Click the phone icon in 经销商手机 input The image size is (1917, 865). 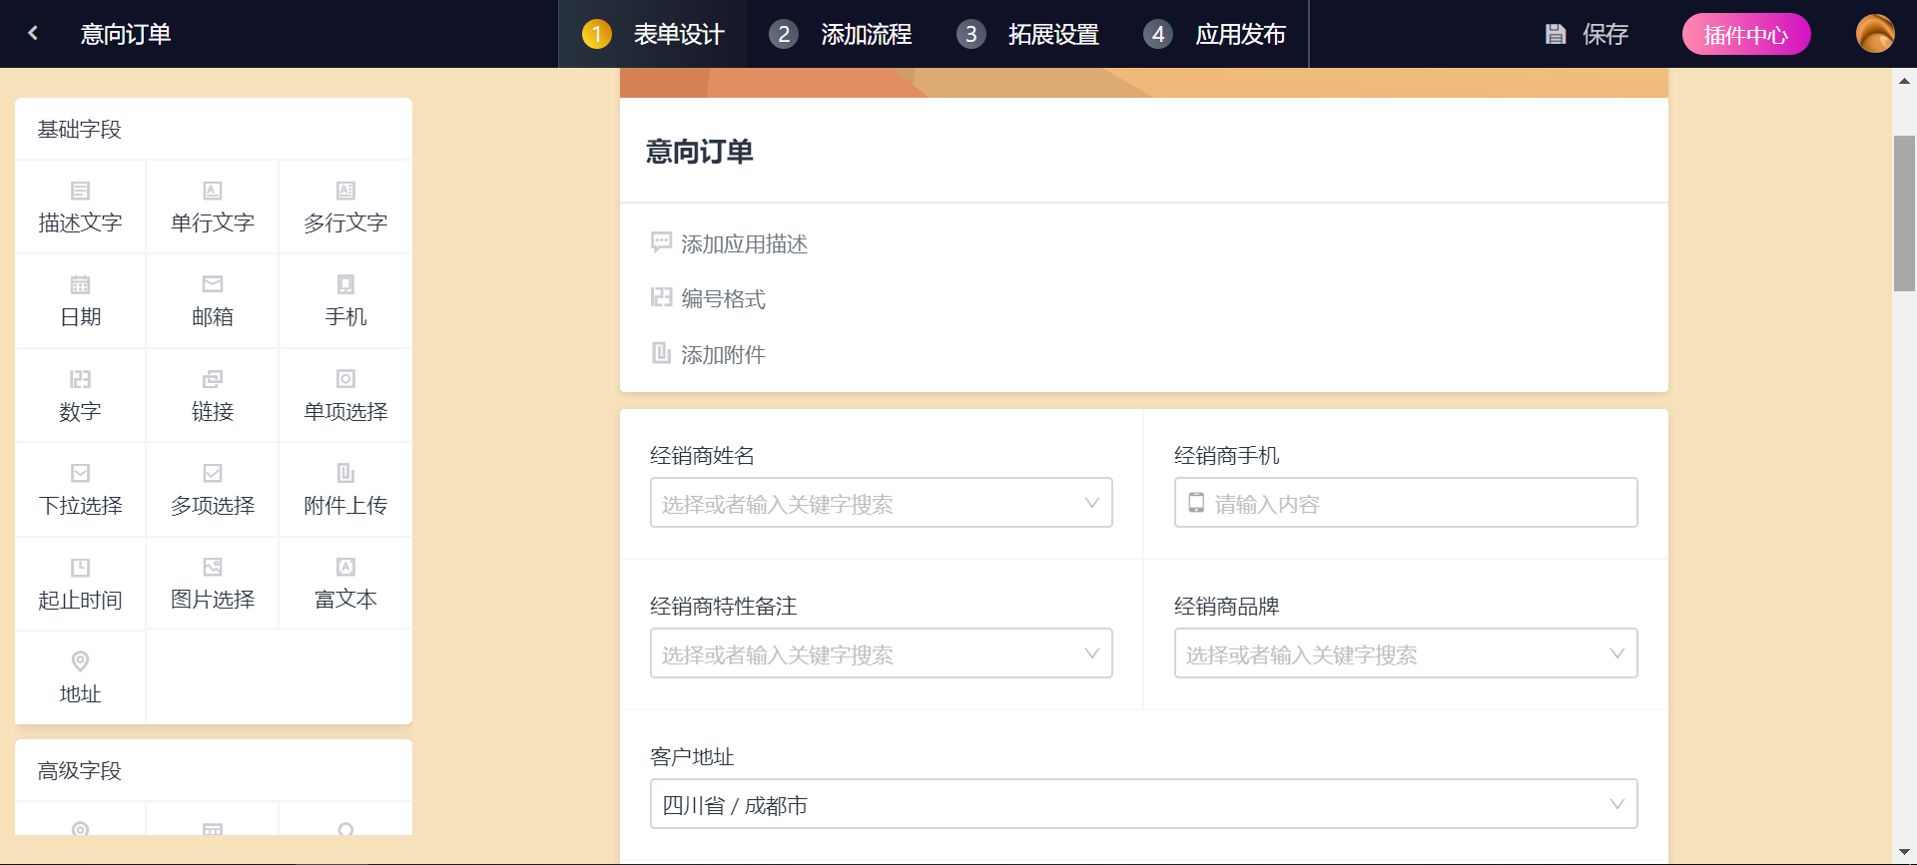click(1196, 503)
